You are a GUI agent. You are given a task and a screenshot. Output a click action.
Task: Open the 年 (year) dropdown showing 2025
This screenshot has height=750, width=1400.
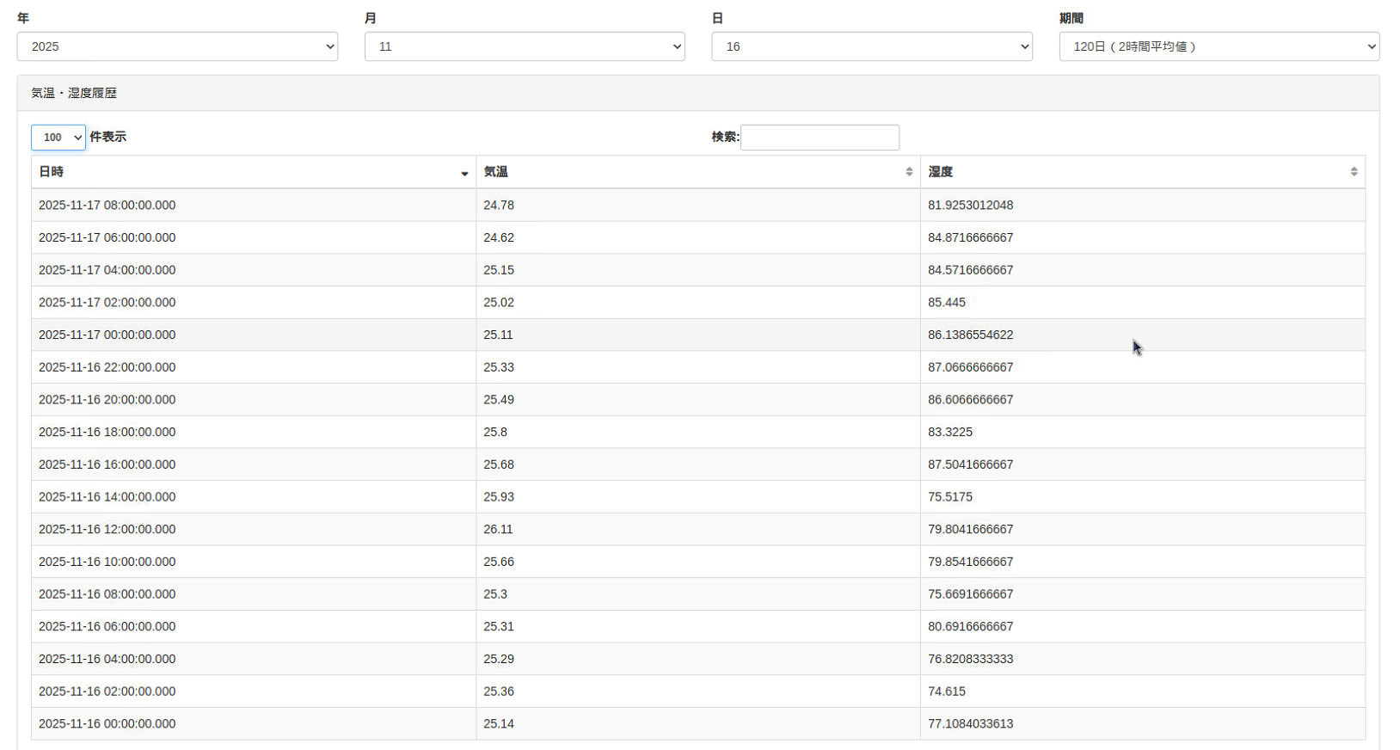[x=177, y=46]
